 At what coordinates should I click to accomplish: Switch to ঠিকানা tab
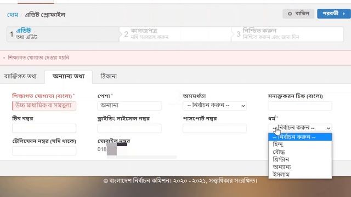point(109,77)
